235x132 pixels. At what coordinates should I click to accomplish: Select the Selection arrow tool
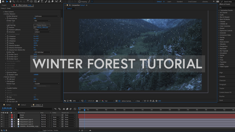7,1
